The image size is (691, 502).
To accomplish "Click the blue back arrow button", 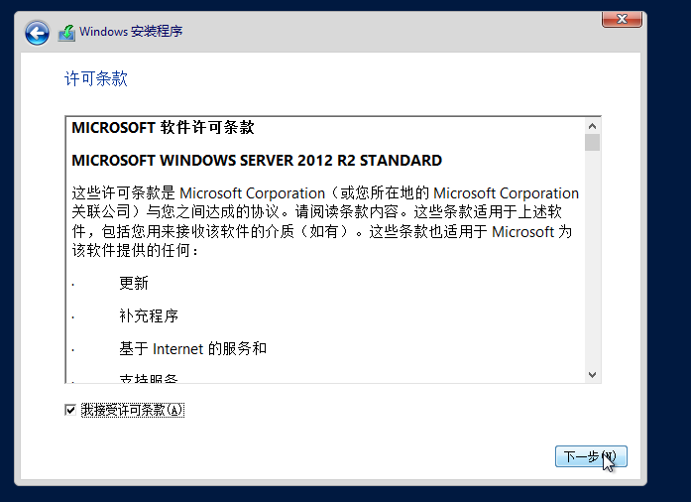I will coord(37,33).
